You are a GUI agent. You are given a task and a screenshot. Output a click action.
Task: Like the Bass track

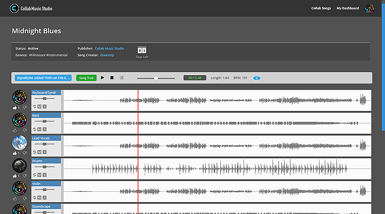pyautogui.click(x=15, y=130)
